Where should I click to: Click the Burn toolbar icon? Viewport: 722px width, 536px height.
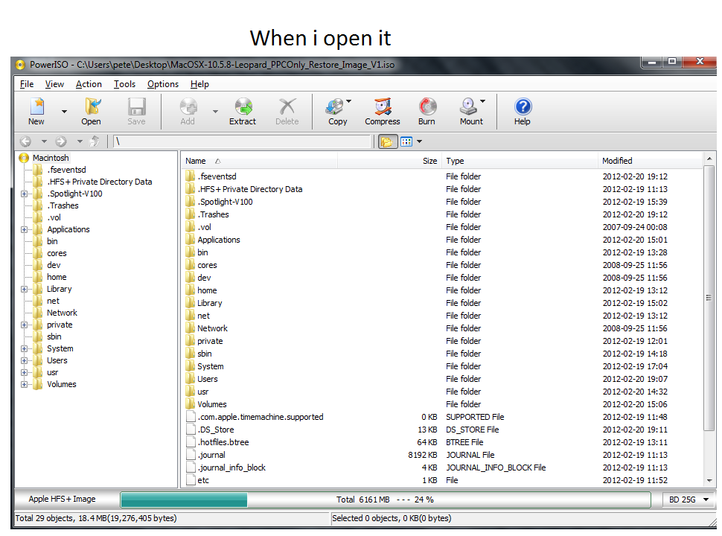click(x=427, y=107)
